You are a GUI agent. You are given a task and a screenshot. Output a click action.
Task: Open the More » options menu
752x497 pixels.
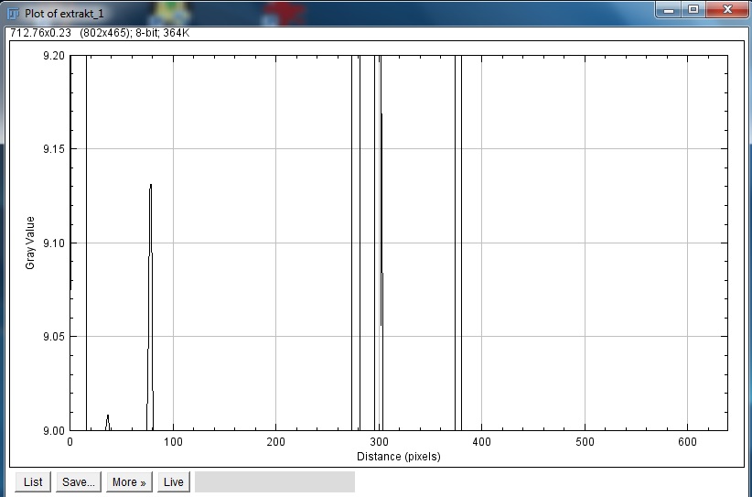[129, 481]
